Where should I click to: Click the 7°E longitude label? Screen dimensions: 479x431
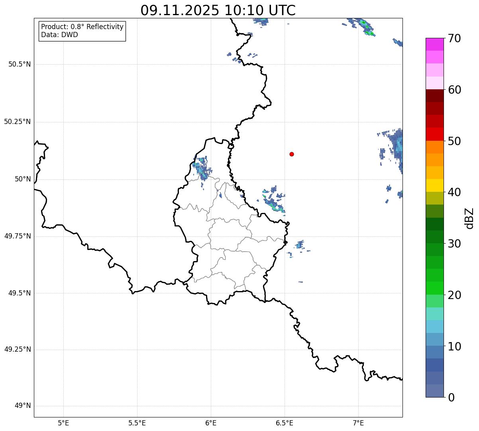pos(358,423)
